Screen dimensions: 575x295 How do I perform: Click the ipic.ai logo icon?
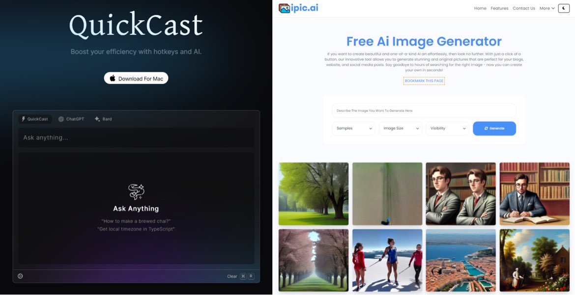coord(284,8)
